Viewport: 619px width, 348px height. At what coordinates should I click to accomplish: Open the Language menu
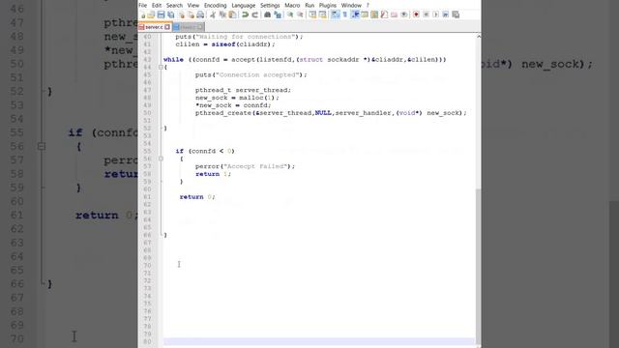point(243,5)
